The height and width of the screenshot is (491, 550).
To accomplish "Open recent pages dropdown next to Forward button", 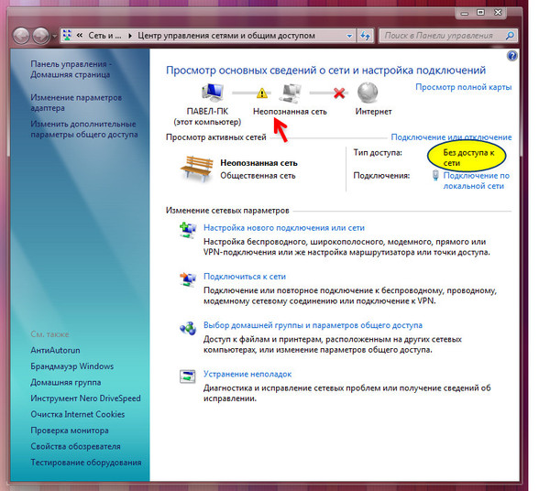I will pos(54,36).
